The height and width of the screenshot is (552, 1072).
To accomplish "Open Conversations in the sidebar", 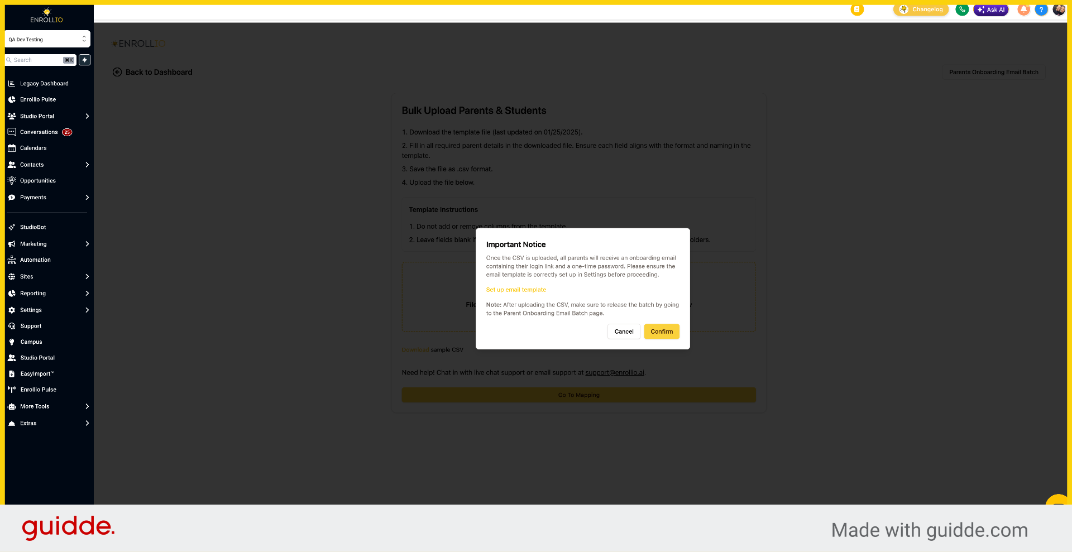I will coord(39,132).
